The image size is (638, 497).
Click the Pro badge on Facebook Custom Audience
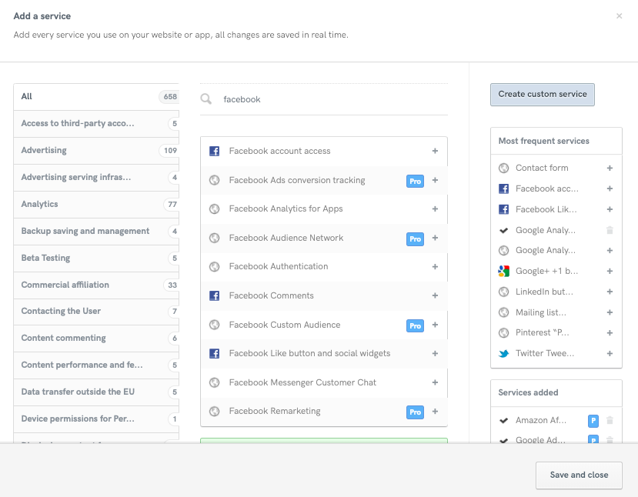click(415, 325)
